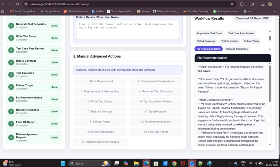Click down arrow of results tabs scrollbar
This screenshot has width=280, height=167.
pyautogui.click(x=270, y=49)
